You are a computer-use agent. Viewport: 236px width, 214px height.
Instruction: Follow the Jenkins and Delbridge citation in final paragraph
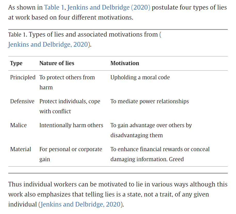pyautogui.click(x=81, y=204)
